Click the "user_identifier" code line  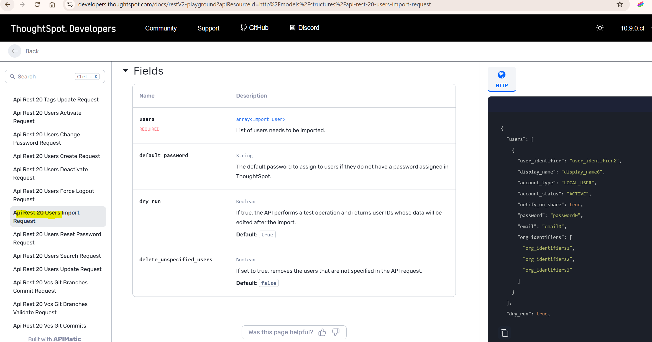tap(569, 161)
